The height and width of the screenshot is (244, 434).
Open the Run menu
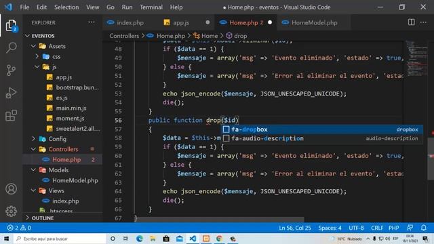click(x=127, y=7)
